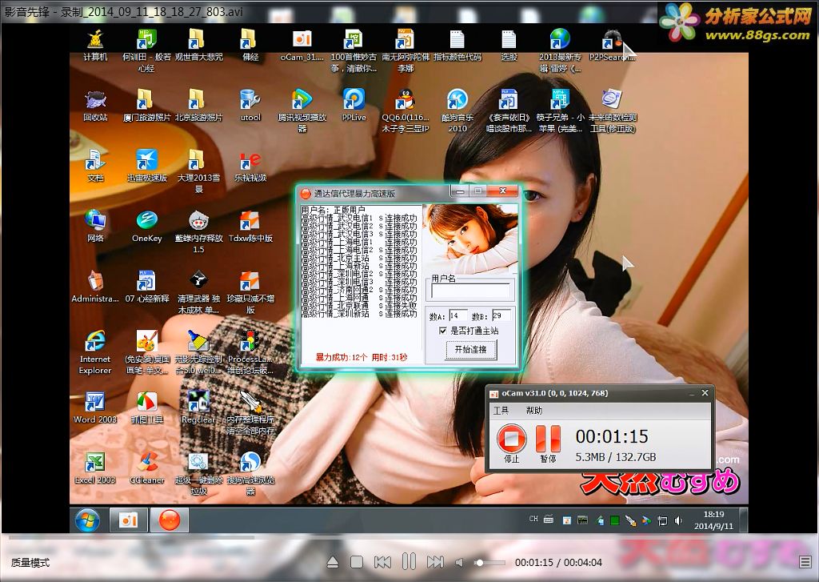Mute the player's audio via speaker icon
This screenshot has width=819, height=582.
click(x=460, y=562)
